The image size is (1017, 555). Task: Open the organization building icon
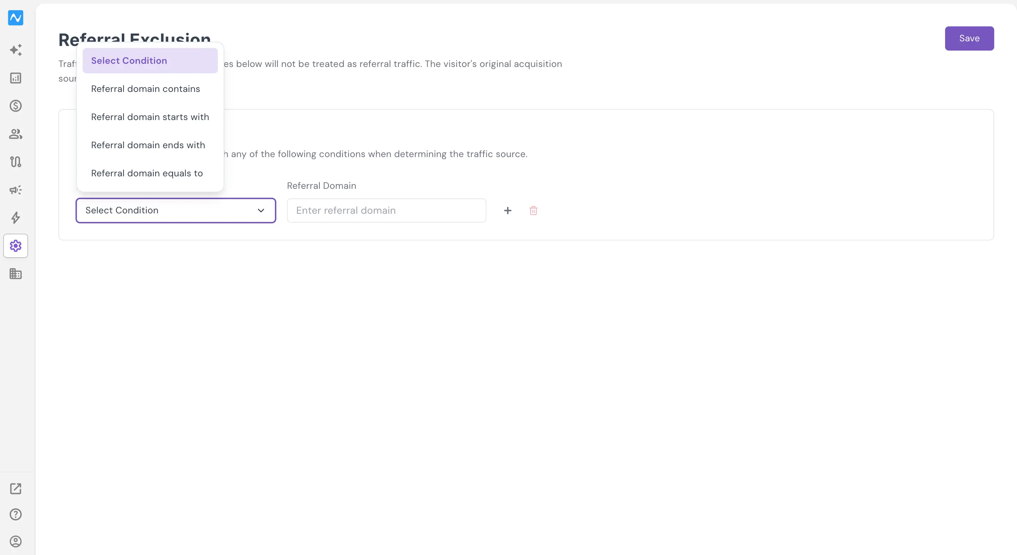click(16, 274)
